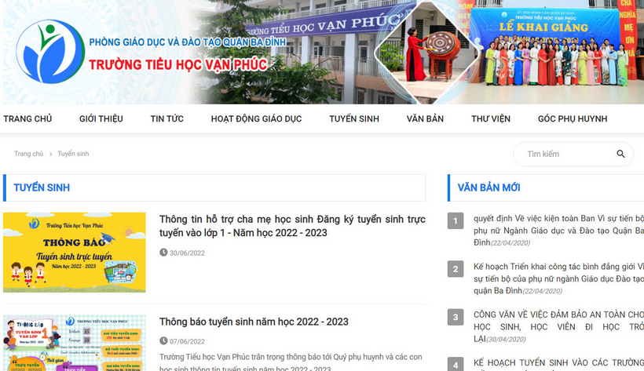Open Góc phụ huynh menu

tap(572, 118)
